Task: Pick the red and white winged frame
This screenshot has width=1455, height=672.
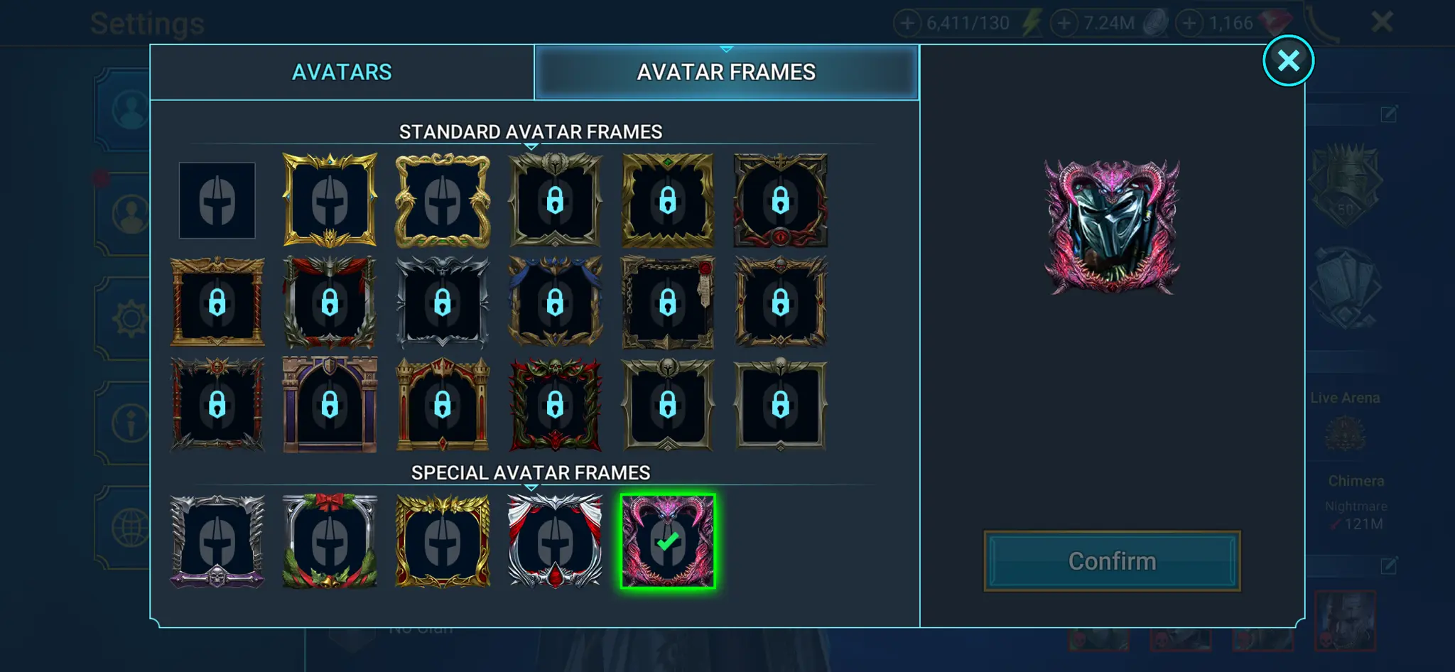Action: (555, 541)
